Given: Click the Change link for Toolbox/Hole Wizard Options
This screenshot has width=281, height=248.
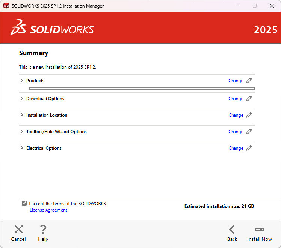Looking at the screenshot, I should pos(236,132).
